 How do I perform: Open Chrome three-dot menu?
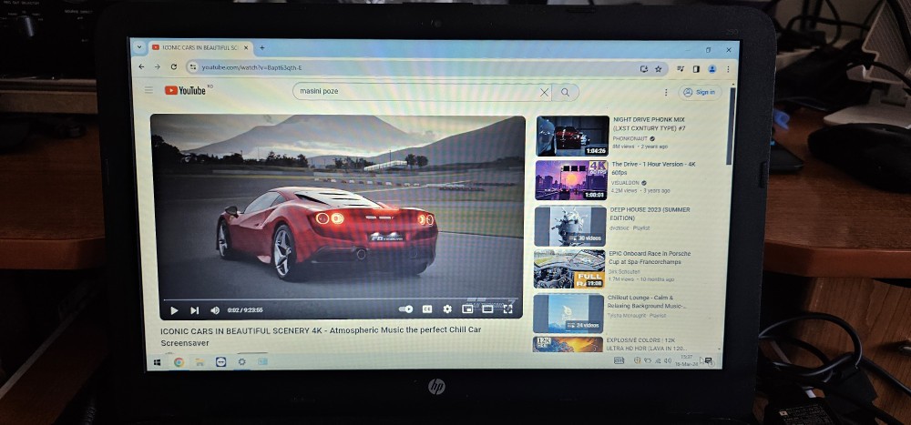[x=728, y=68]
